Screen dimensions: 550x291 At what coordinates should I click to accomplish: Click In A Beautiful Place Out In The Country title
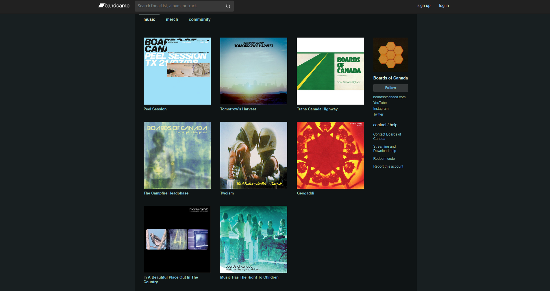click(171, 279)
